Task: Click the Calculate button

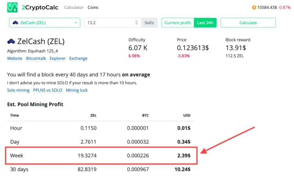Action: pyautogui.click(x=248, y=23)
